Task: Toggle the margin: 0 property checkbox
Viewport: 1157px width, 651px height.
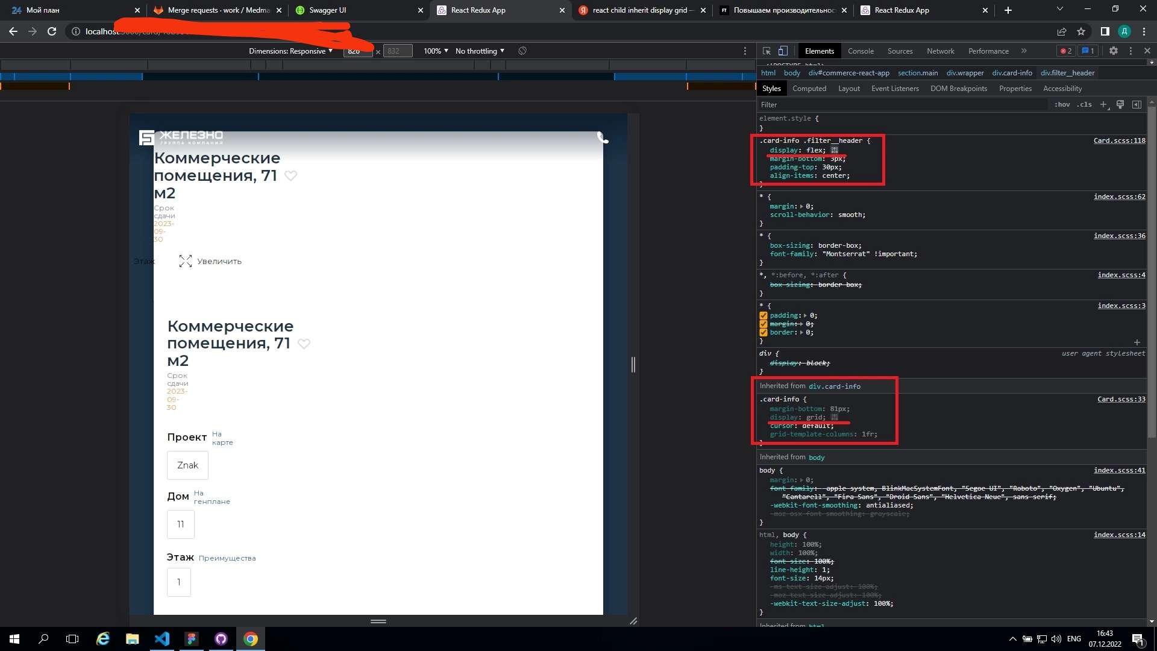Action: pos(763,324)
